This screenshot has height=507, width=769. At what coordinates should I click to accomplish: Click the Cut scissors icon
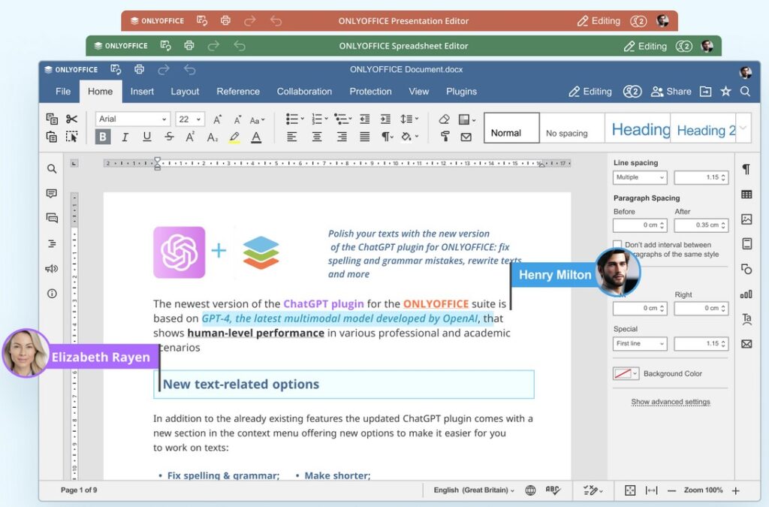[71, 119]
